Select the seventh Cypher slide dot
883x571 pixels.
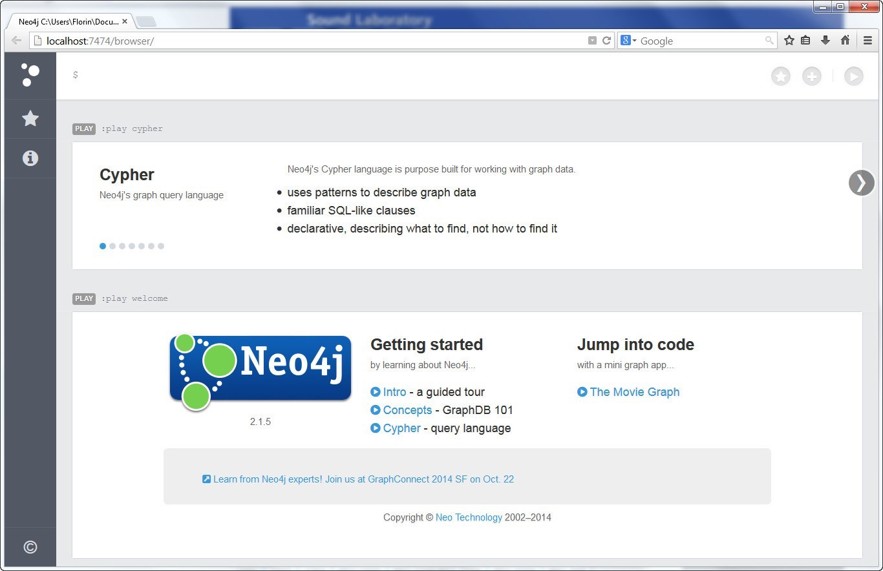pos(161,246)
